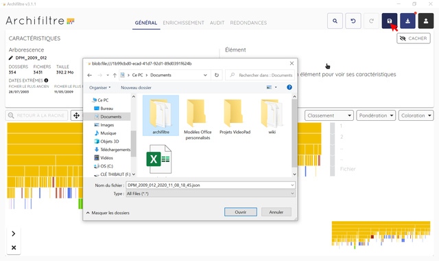Screen dimensions: 439x261
Task: Open the Organiser menu in dialog
Action: pos(100,87)
